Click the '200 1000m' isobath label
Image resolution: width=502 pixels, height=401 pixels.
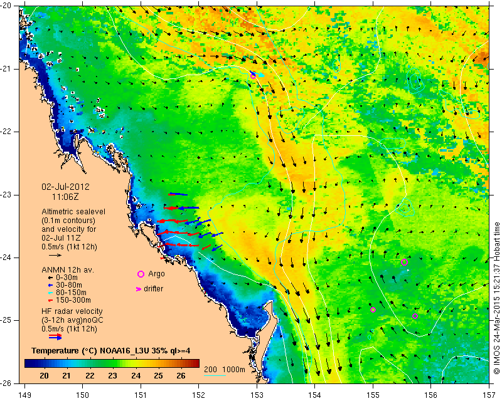click(225, 369)
